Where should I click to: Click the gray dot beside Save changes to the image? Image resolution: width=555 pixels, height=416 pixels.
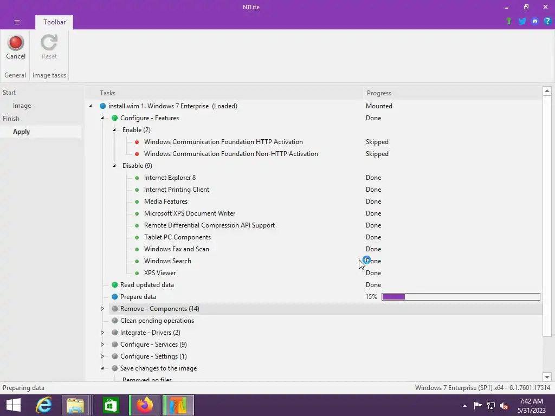[x=115, y=368]
